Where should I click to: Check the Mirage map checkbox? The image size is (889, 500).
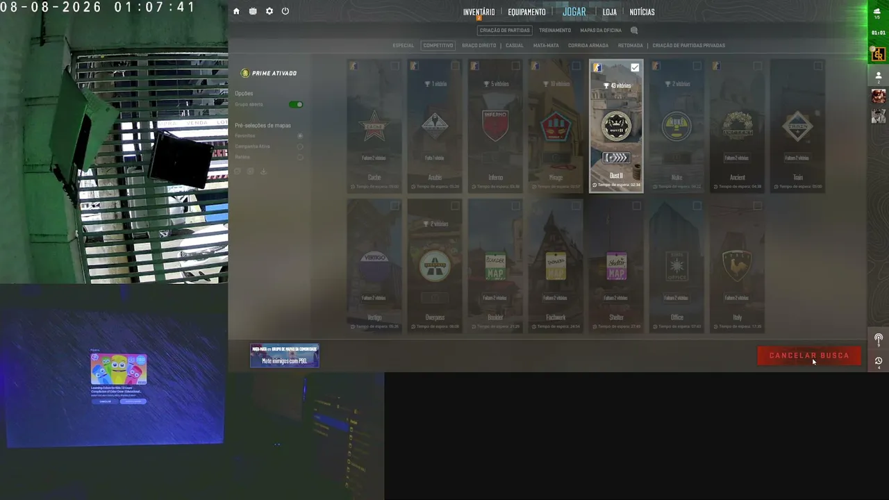576,66
